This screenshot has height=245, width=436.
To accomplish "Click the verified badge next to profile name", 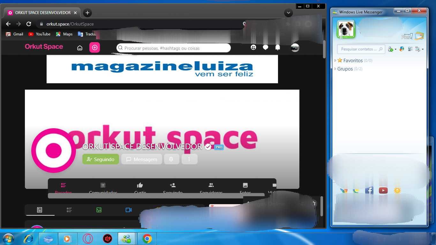I will (x=208, y=147).
